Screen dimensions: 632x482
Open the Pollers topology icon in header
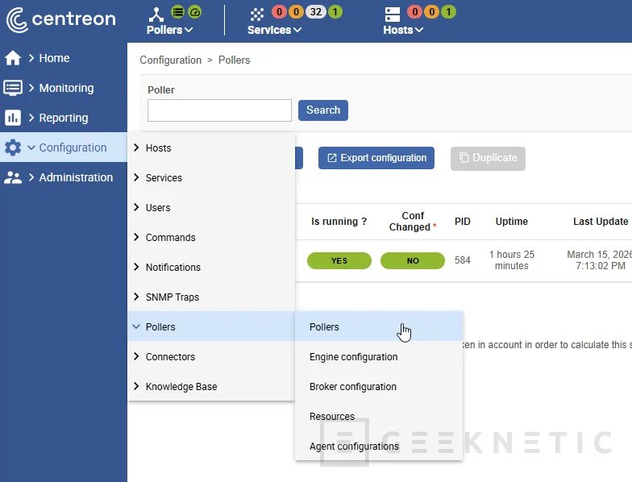click(x=156, y=15)
